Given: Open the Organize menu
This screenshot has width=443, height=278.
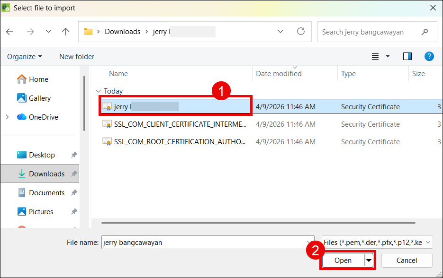Looking at the screenshot, I should coord(24,57).
